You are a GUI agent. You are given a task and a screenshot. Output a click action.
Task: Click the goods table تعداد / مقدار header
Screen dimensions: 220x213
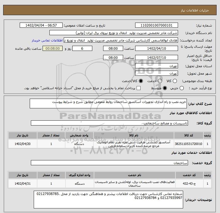pos(51,135)
